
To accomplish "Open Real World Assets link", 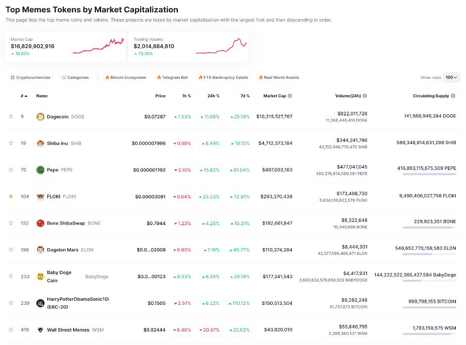I will (x=279, y=77).
